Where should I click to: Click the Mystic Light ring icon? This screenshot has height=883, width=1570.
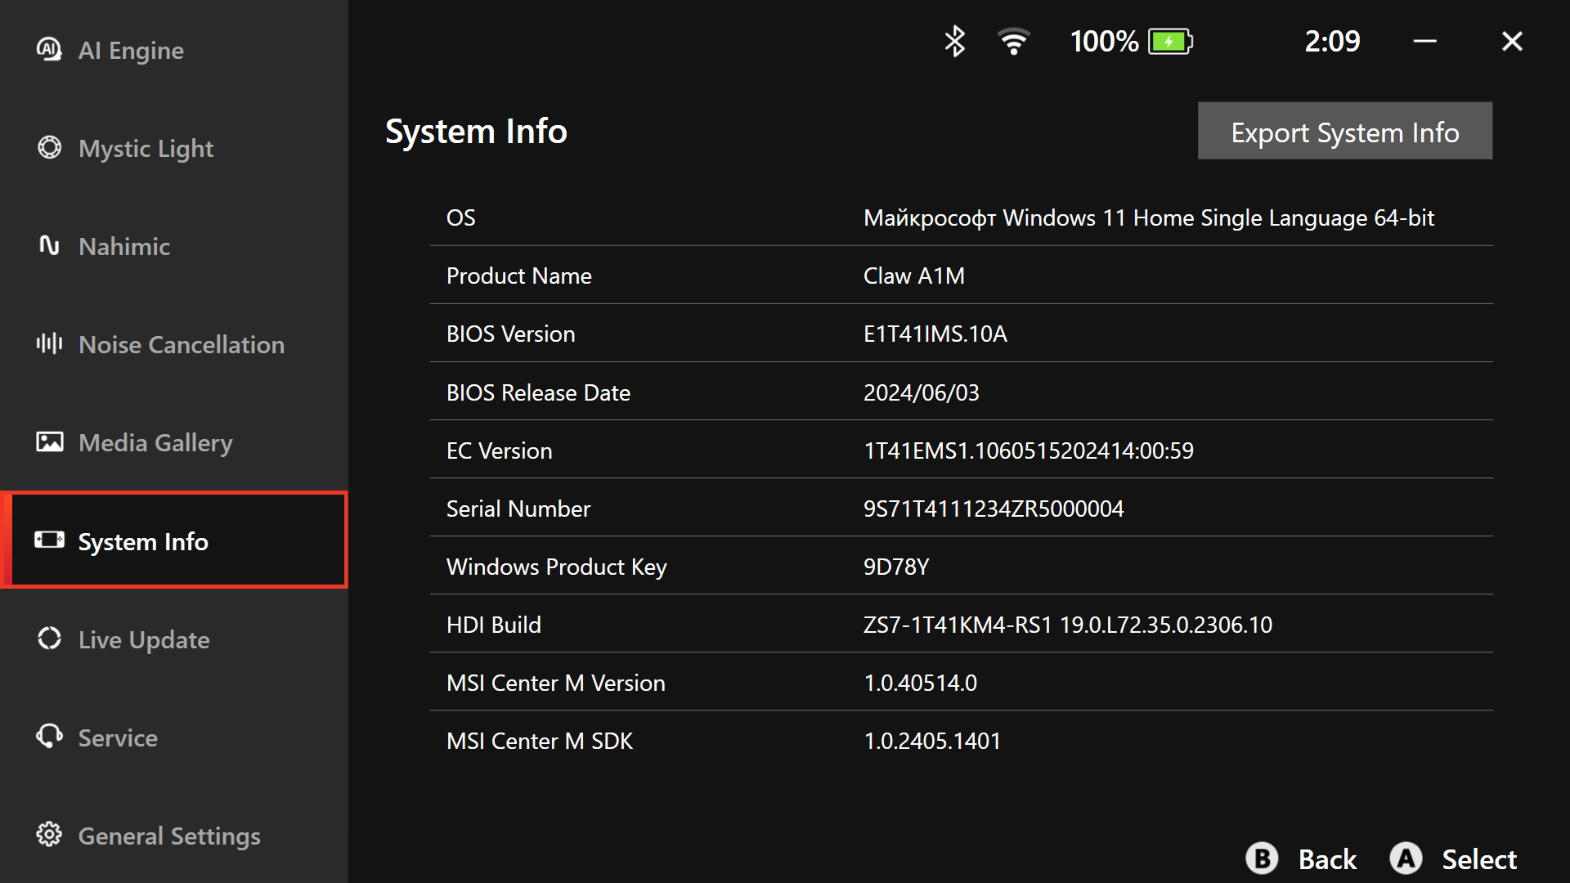49,148
